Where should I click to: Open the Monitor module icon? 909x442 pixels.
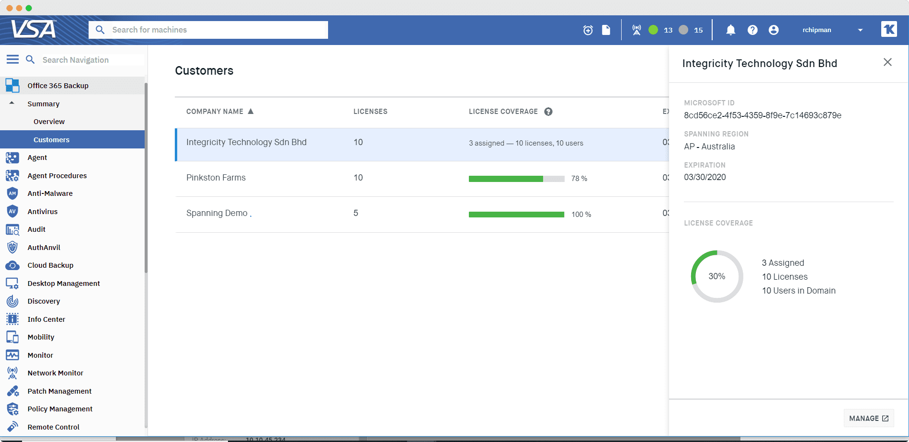click(x=12, y=355)
